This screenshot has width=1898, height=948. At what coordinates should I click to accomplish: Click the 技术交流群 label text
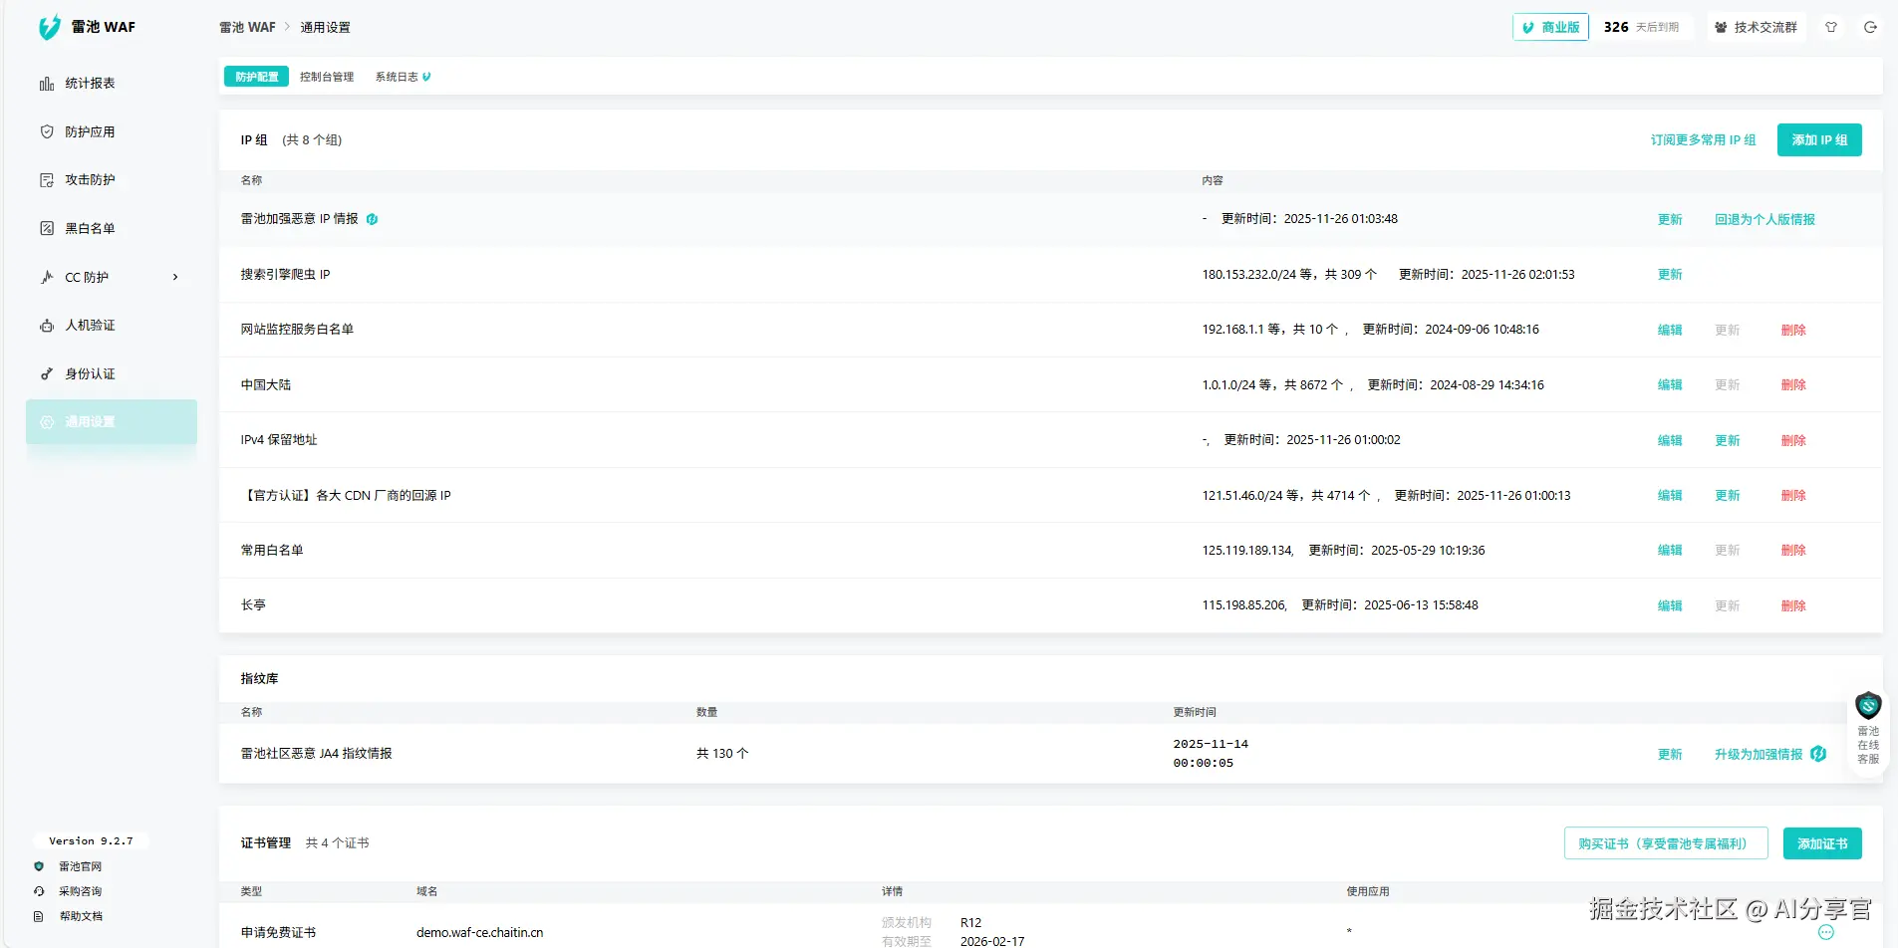[x=1765, y=27]
